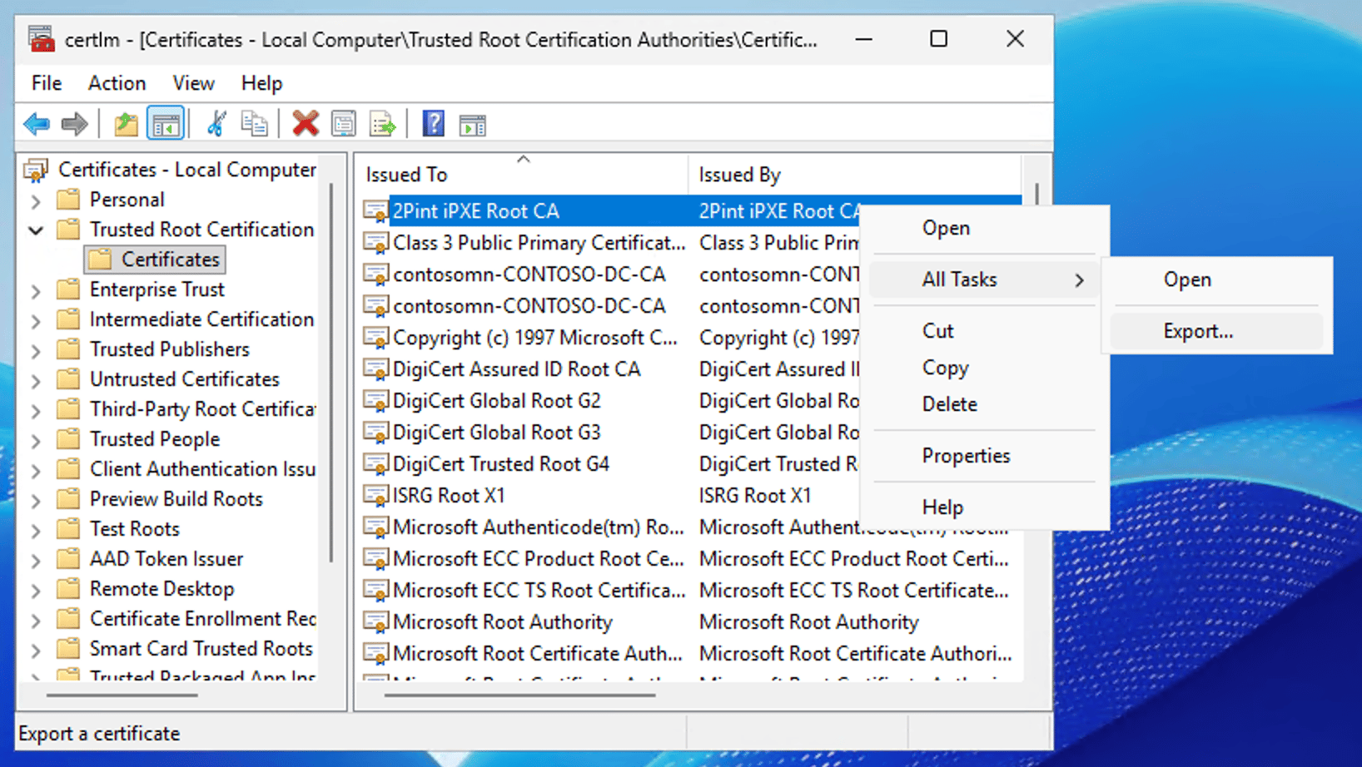Collapse Trusted Root Certification node

coord(36,230)
